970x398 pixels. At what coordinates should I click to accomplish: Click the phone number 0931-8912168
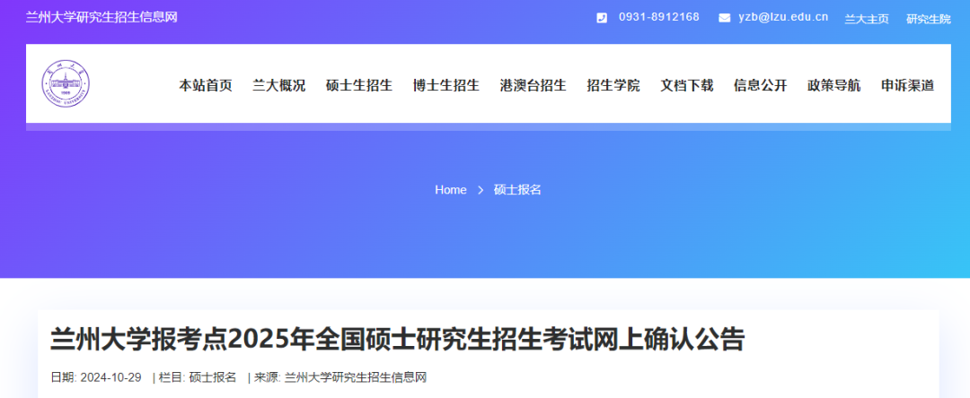[659, 17]
